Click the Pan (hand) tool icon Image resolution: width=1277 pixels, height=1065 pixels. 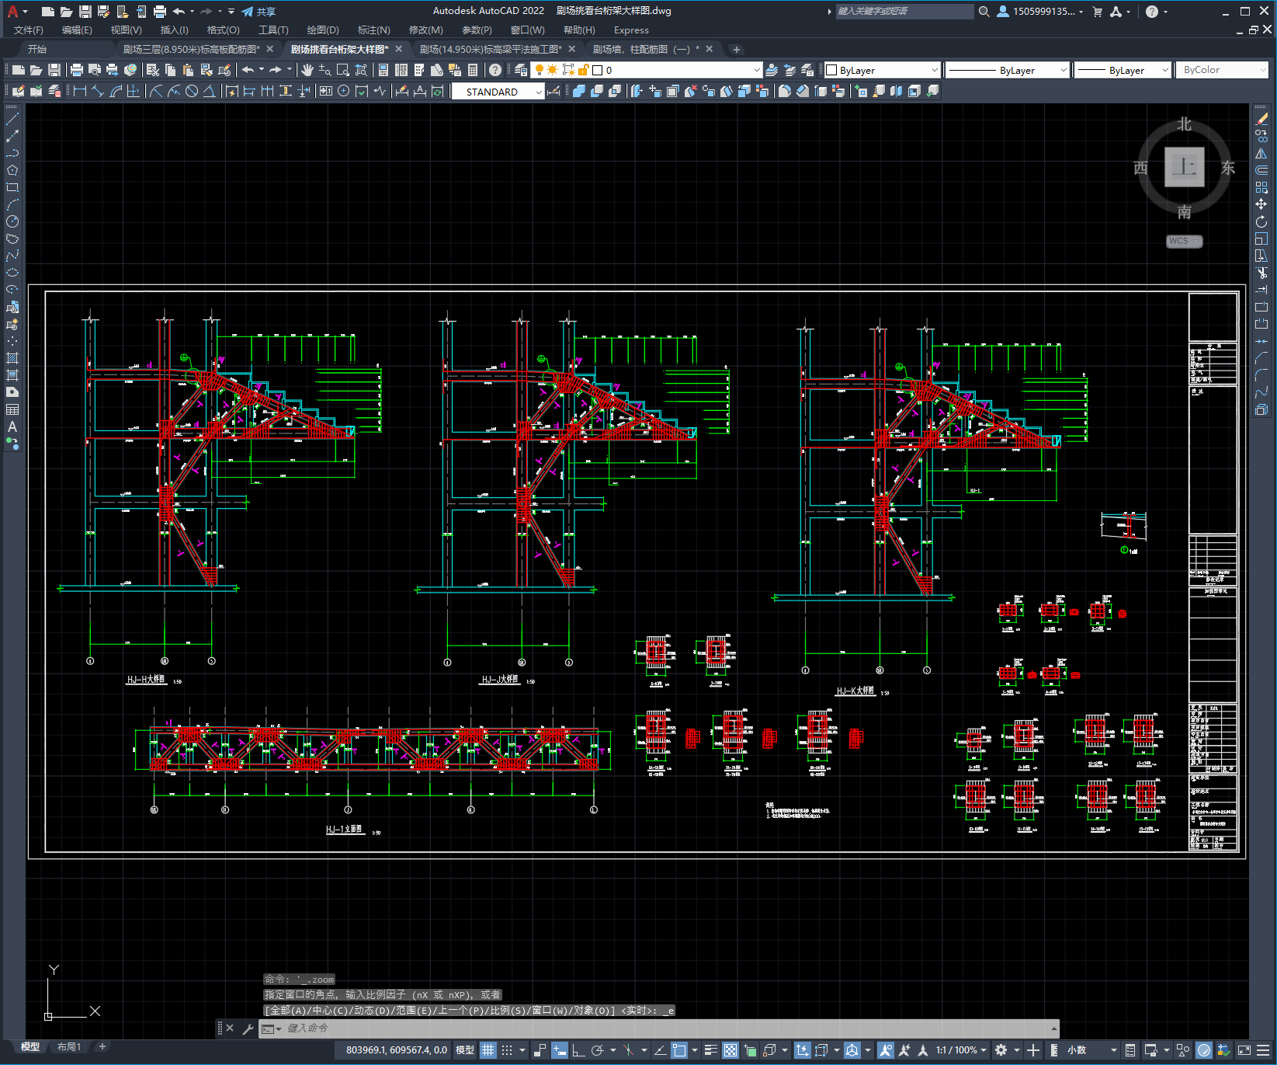click(307, 70)
